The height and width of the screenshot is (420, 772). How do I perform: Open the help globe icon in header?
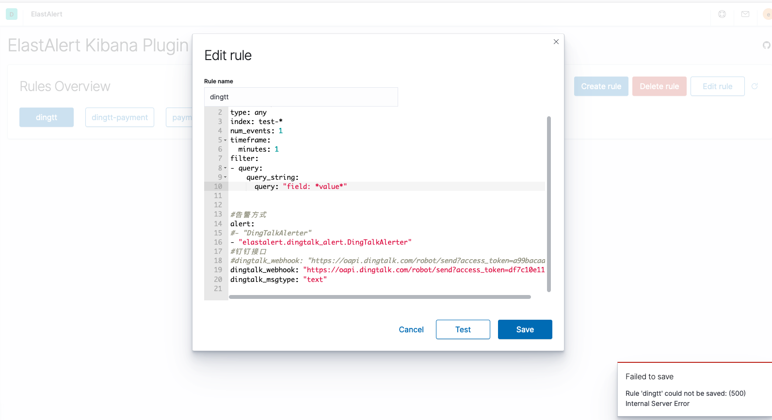722,14
